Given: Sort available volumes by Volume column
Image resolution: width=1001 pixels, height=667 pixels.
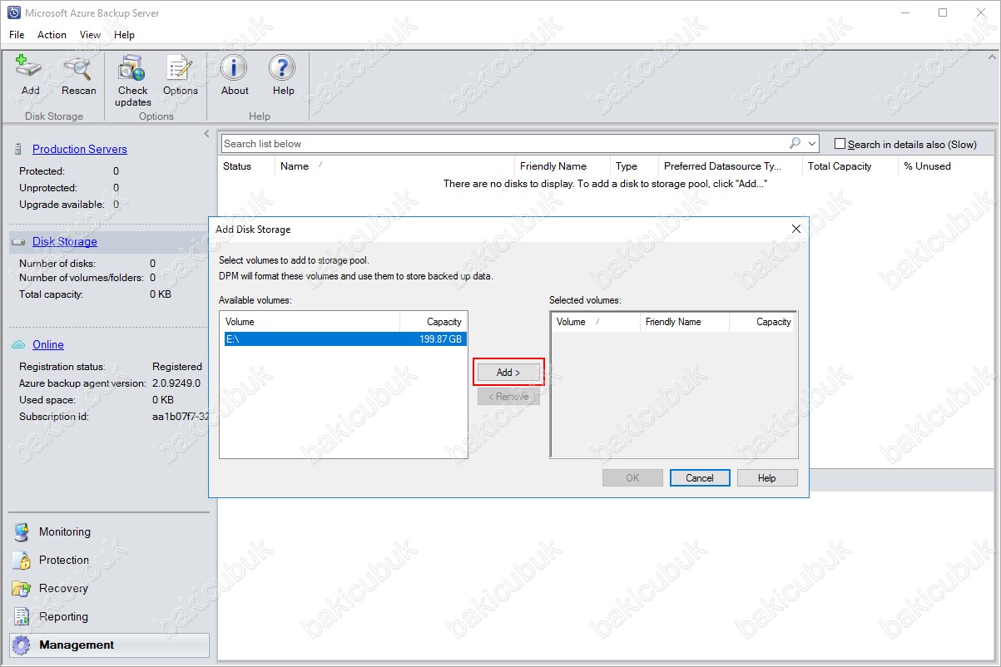Looking at the screenshot, I should click(x=310, y=322).
